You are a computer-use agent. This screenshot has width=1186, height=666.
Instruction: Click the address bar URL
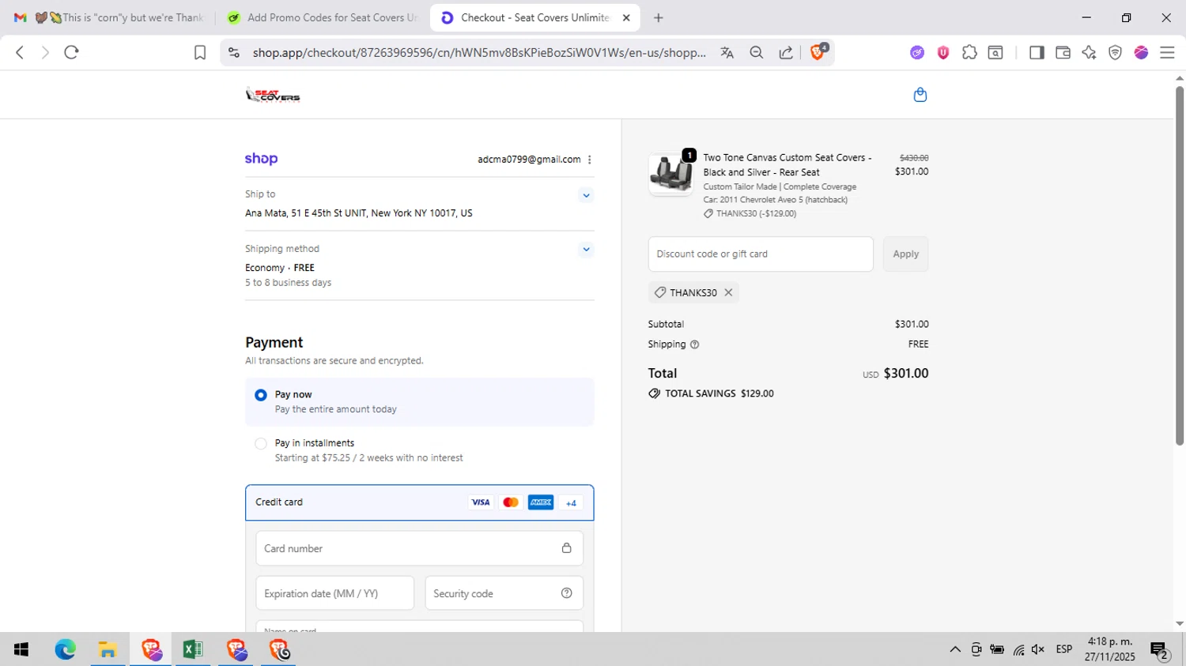tap(479, 52)
